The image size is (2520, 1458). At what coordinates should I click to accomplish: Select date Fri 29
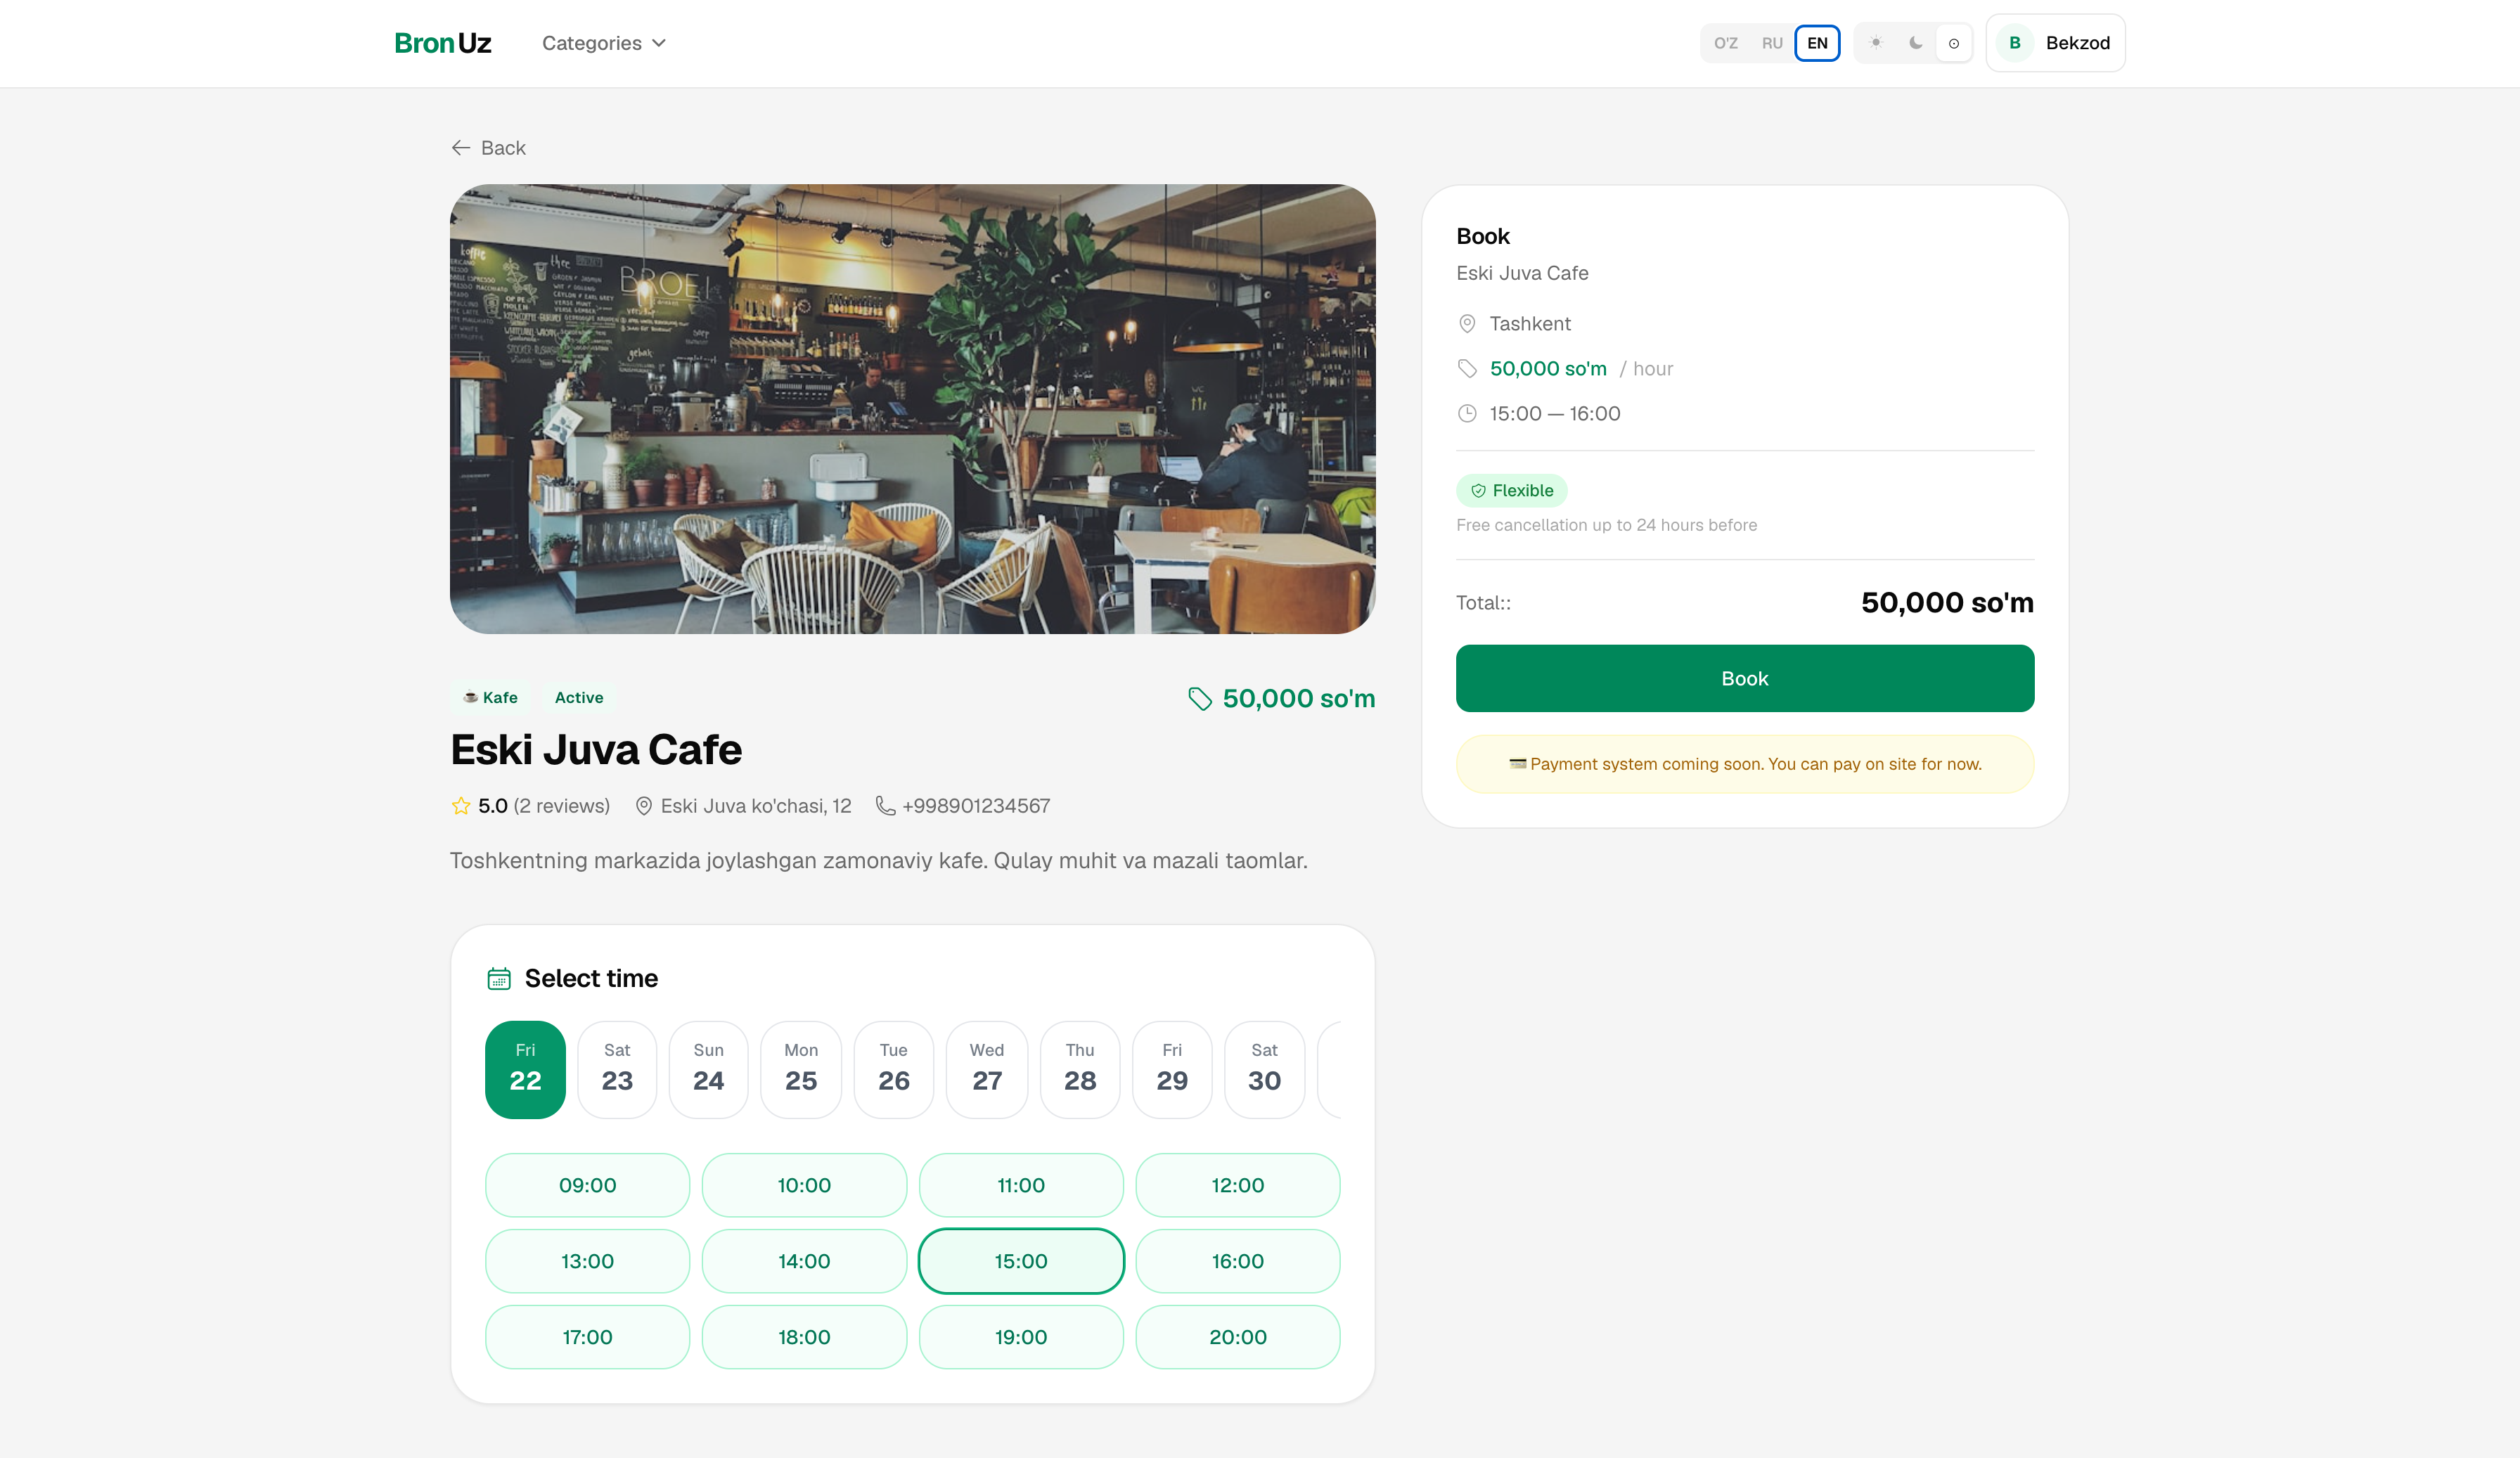click(1172, 1069)
